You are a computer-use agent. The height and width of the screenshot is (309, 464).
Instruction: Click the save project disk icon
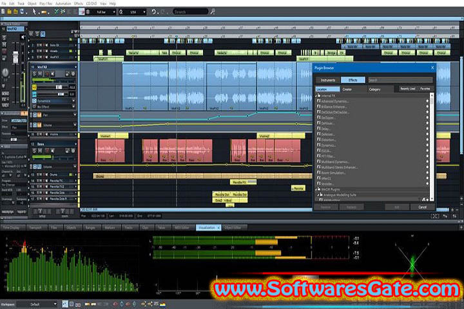click(22, 12)
